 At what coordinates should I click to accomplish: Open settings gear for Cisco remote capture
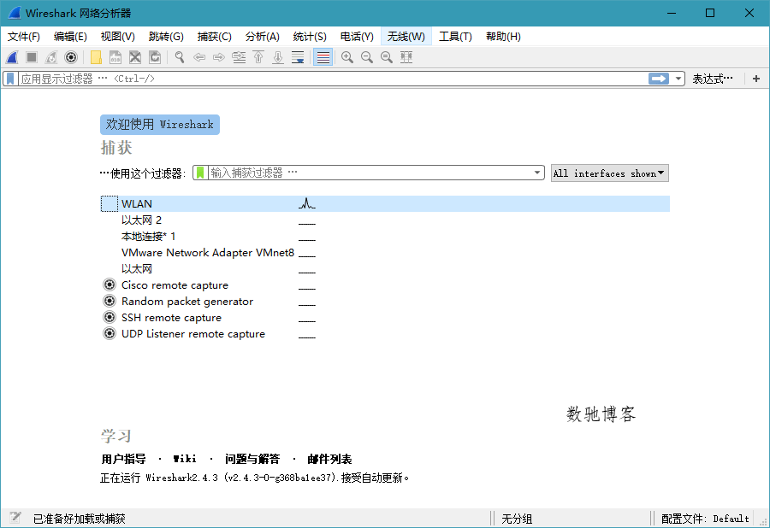(109, 285)
